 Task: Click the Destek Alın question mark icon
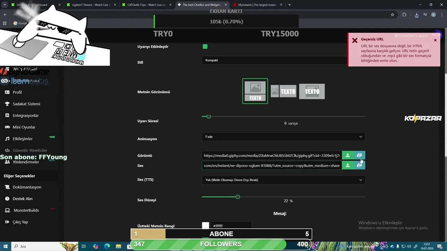[x=7, y=199]
